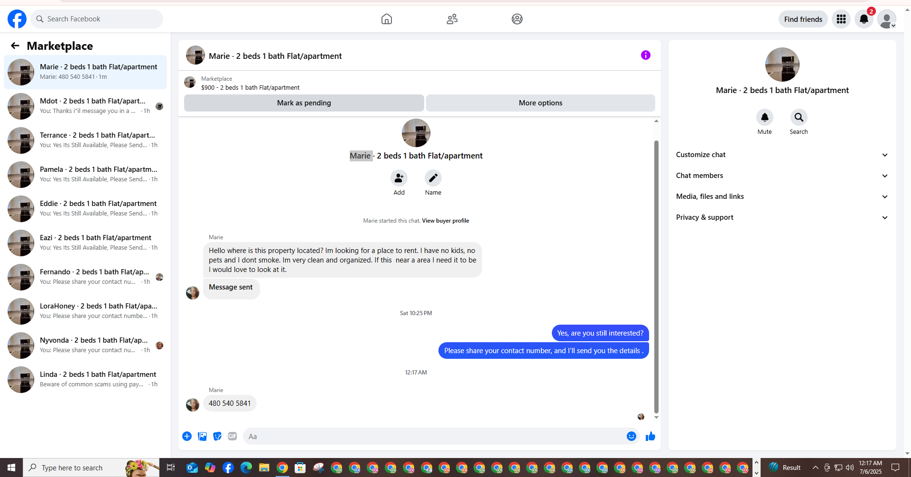Click Add people icon in chat

(399, 178)
